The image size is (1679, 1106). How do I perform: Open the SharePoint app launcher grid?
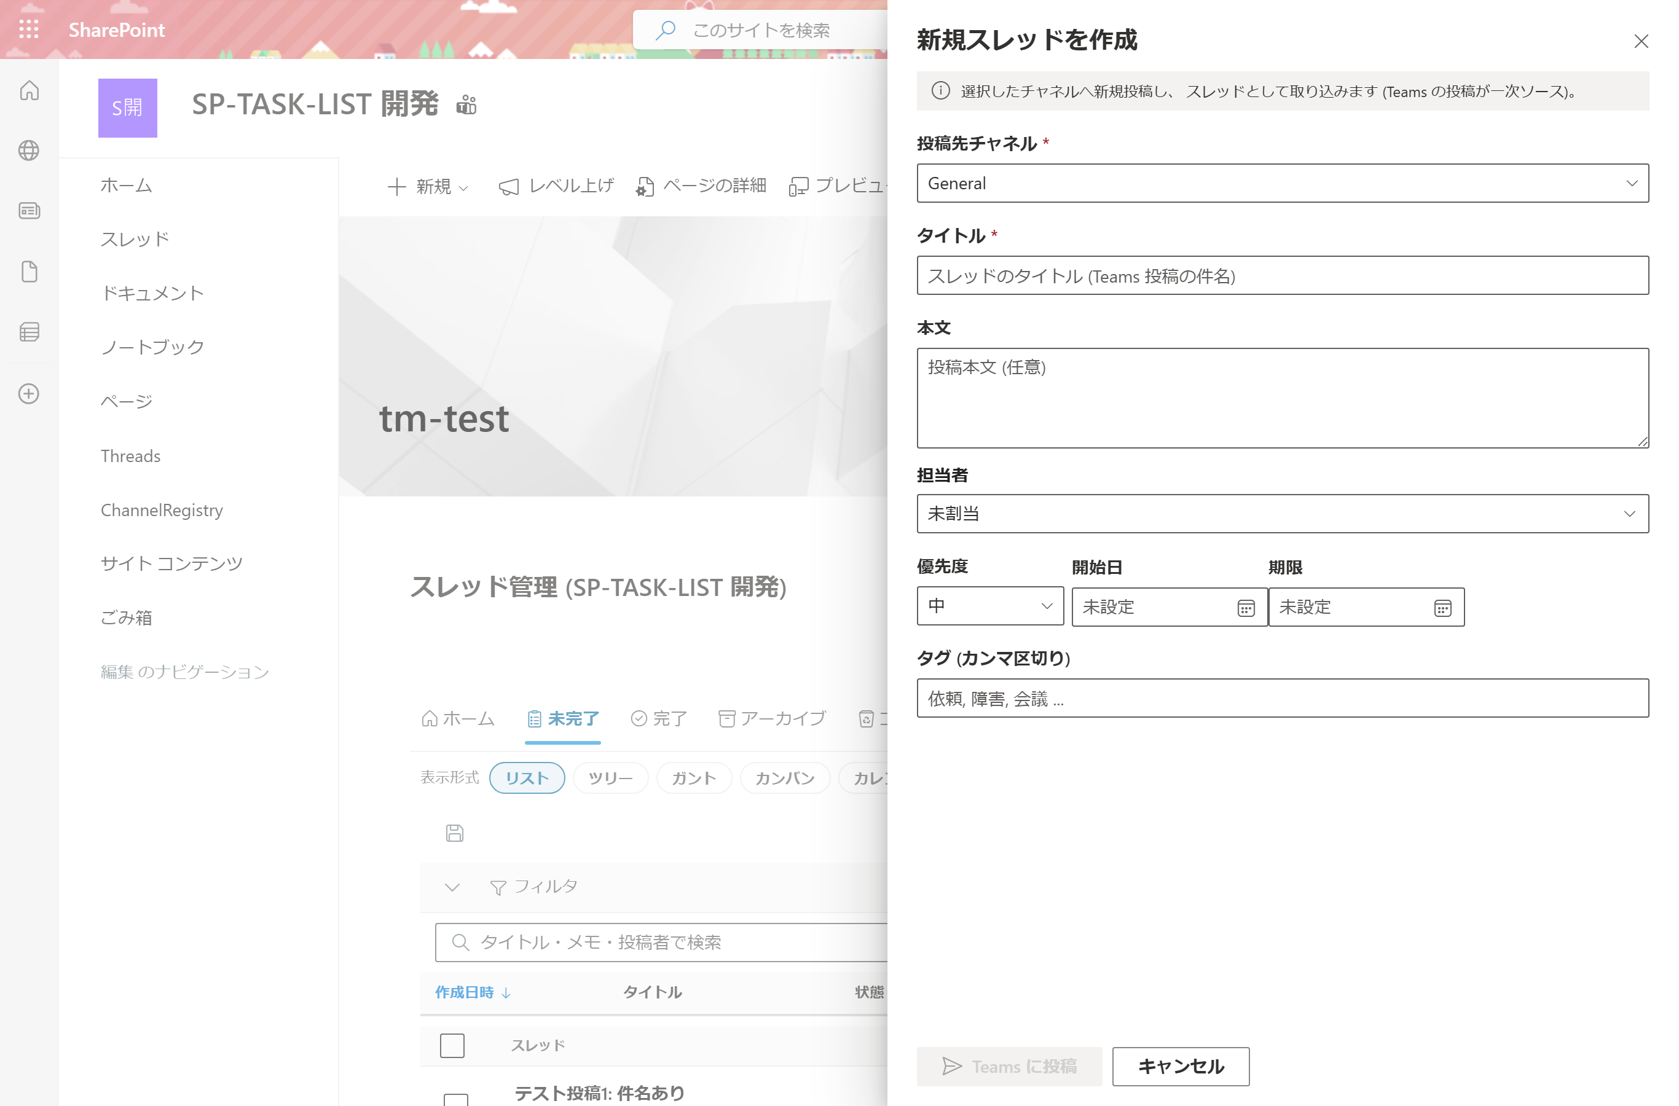29,29
